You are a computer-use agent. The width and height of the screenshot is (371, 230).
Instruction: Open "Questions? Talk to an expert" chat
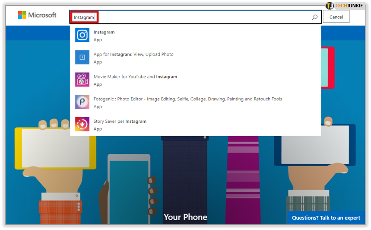(x=326, y=218)
